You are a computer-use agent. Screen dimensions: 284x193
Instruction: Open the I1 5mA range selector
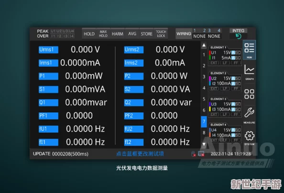coord(226,58)
